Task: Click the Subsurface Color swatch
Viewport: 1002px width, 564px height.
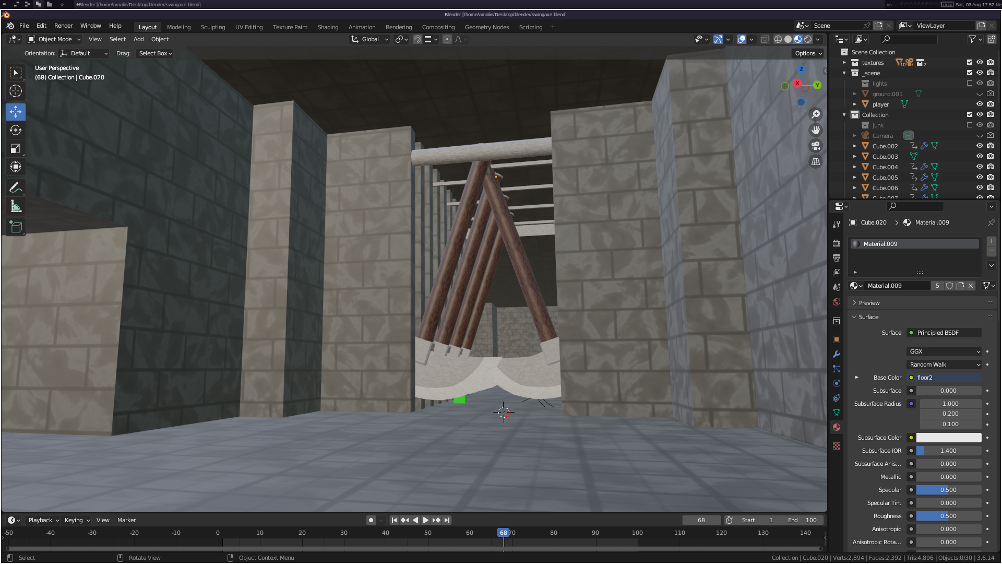Action: click(948, 438)
